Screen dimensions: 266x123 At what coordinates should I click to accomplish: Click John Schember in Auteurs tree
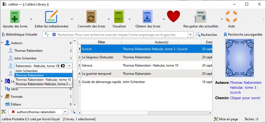26,58
